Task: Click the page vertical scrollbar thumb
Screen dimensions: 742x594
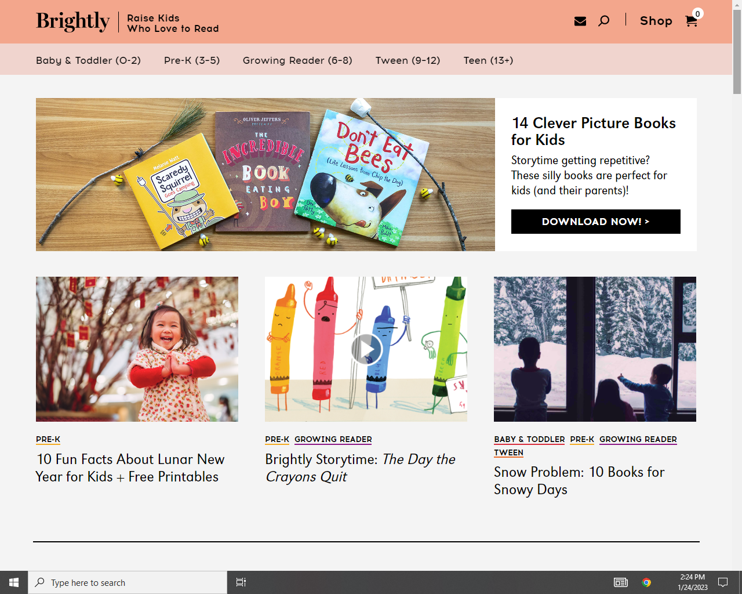Action: (737, 51)
